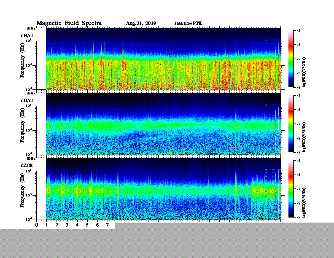Screen dimensions: 334x258
Task: Click the "station=PTK" label
Action: click(x=189, y=23)
